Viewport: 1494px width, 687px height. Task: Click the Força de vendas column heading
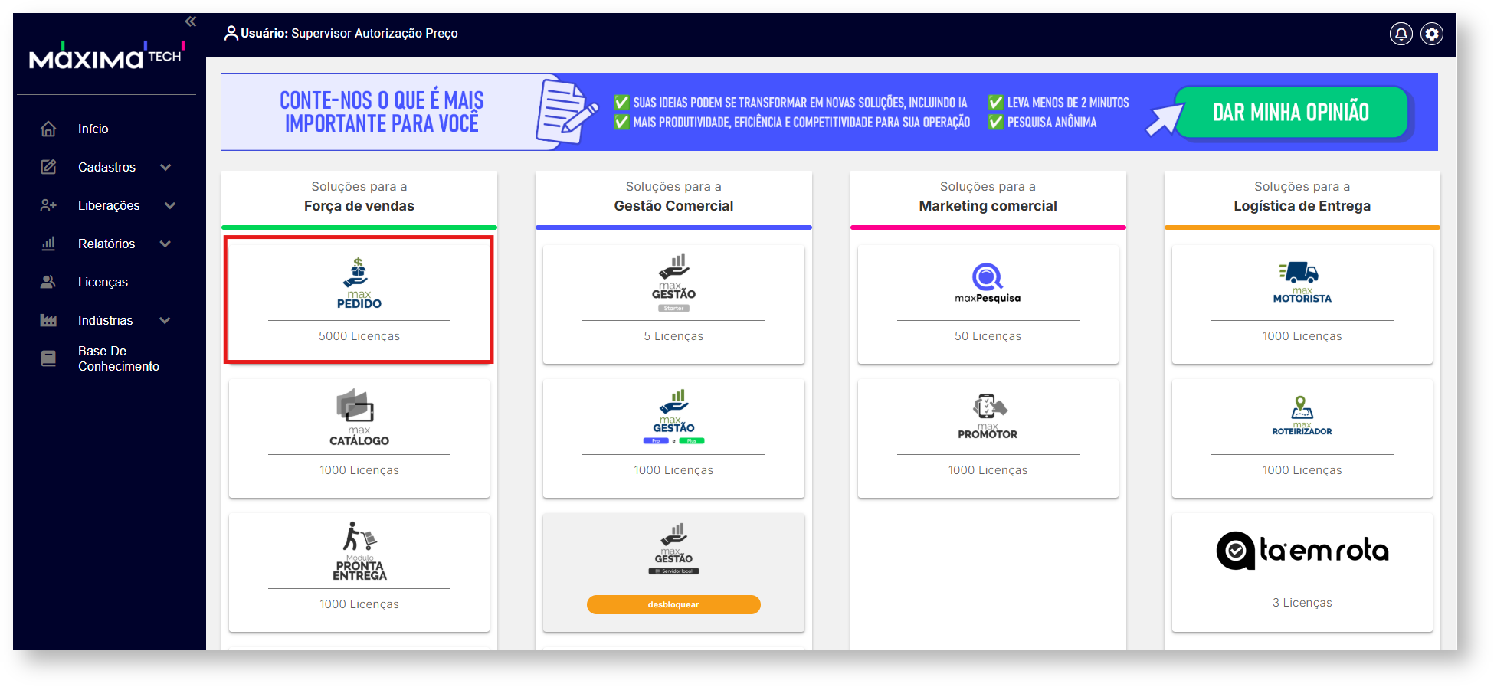click(359, 206)
